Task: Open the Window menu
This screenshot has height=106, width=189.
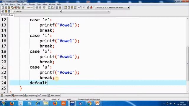Action: point(52,4)
